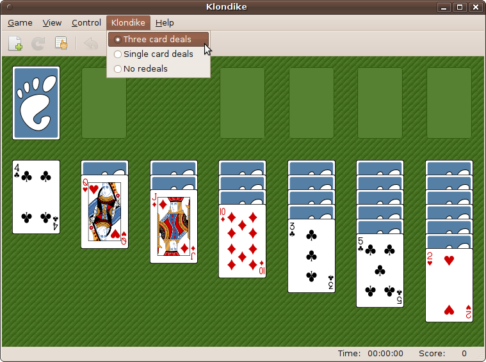Click the fourth empty foundation slot

point(449,103)
